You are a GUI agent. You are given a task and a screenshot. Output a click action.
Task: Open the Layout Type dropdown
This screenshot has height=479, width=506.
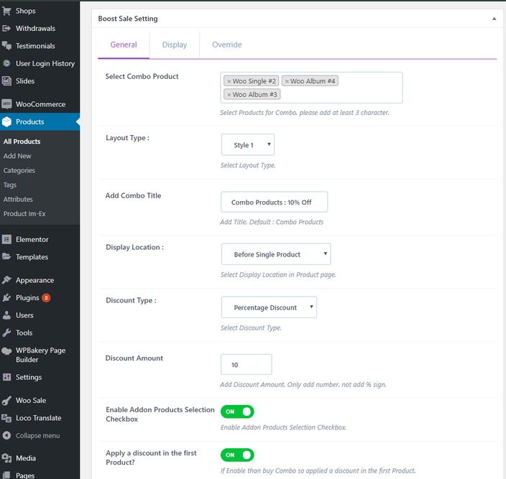coord(248,145)
